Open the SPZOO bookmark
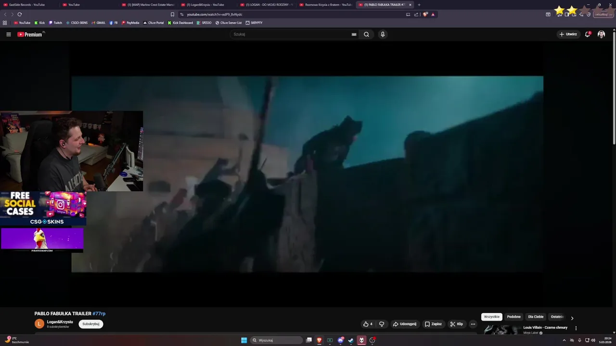 (x=204, y=23)
